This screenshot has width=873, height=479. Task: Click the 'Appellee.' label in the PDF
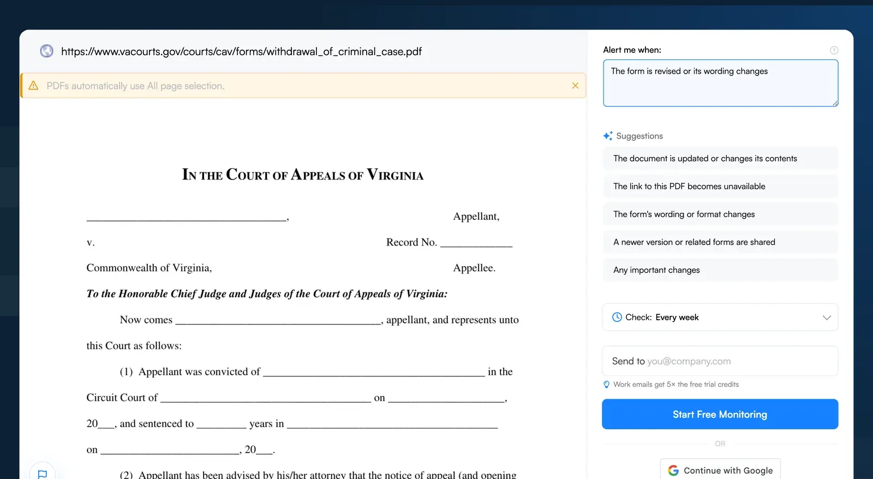(474, 268)
